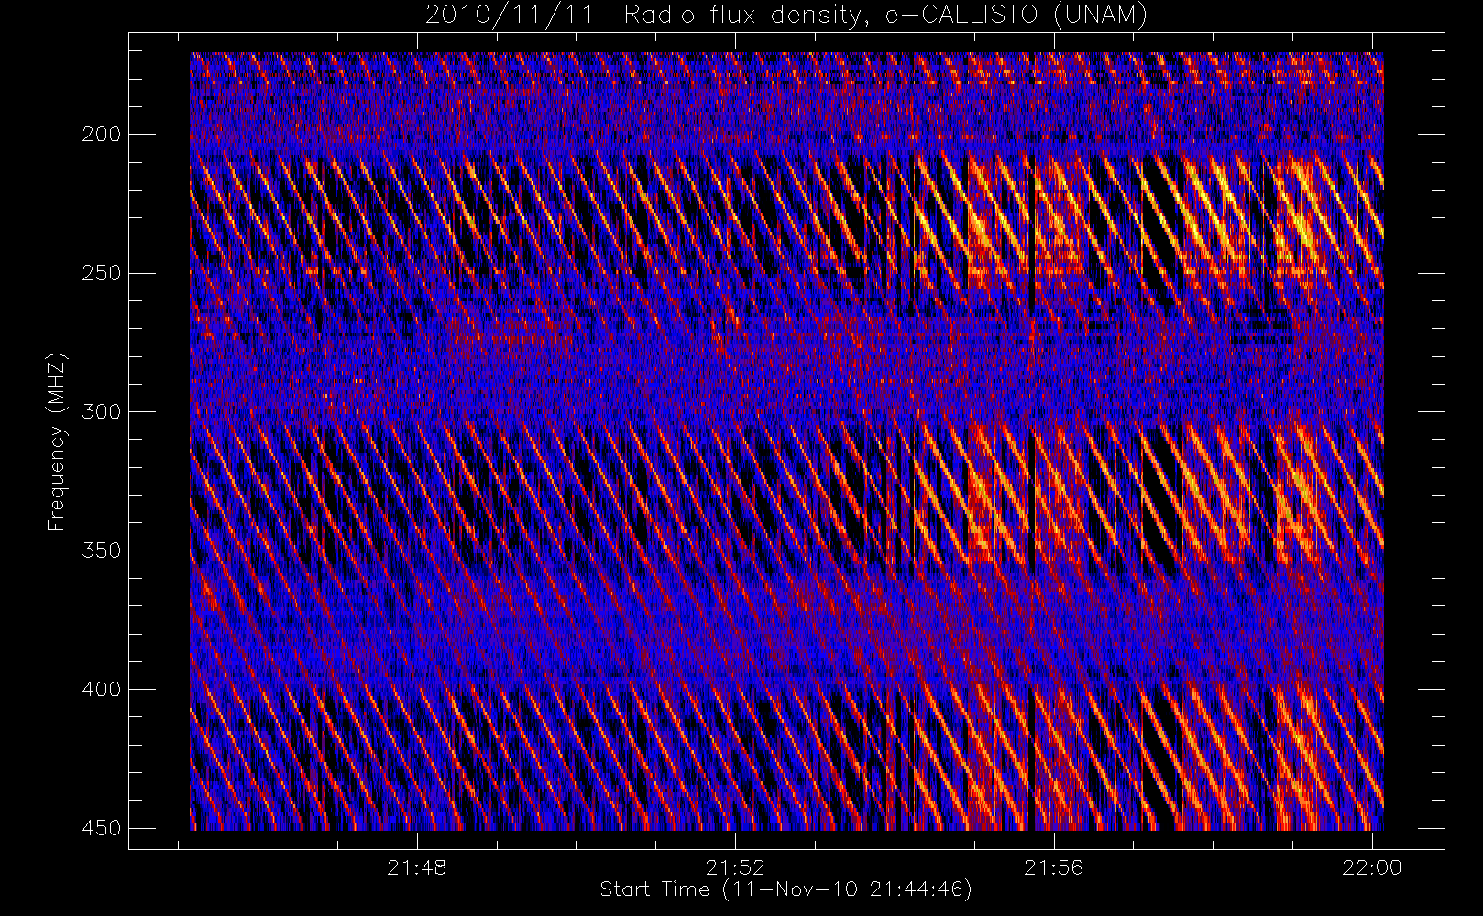Click the Start Time axis label

pos(785,889)
